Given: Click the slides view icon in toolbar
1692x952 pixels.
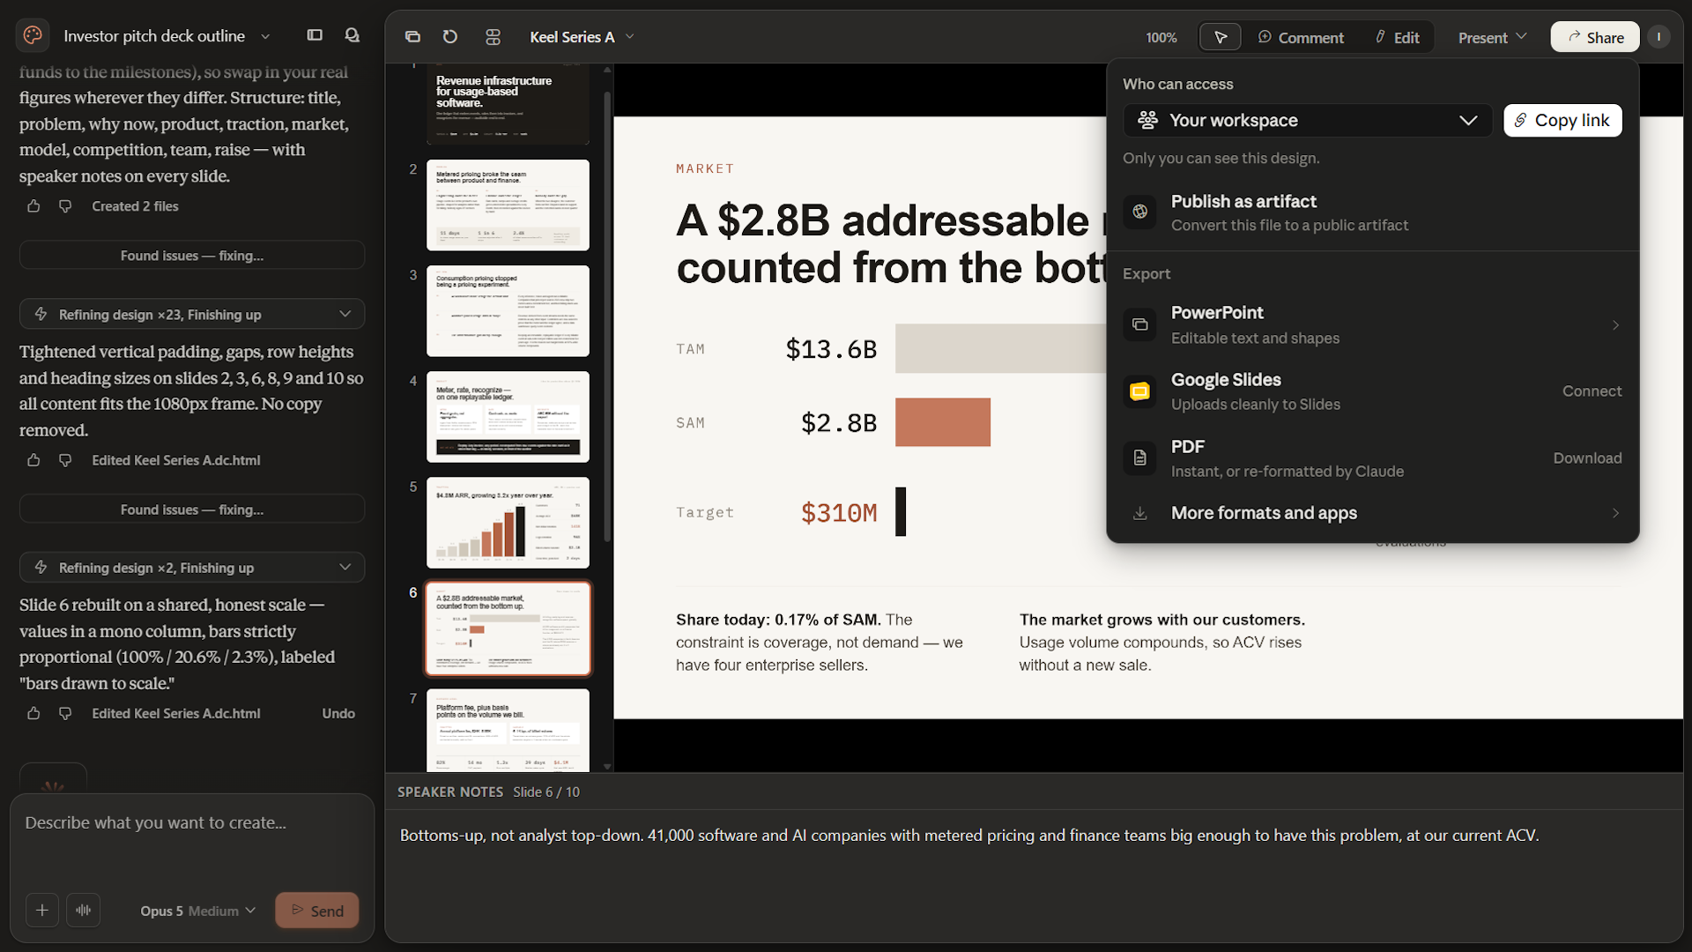Looking at the screenshot, I should [x=412, y=37].
